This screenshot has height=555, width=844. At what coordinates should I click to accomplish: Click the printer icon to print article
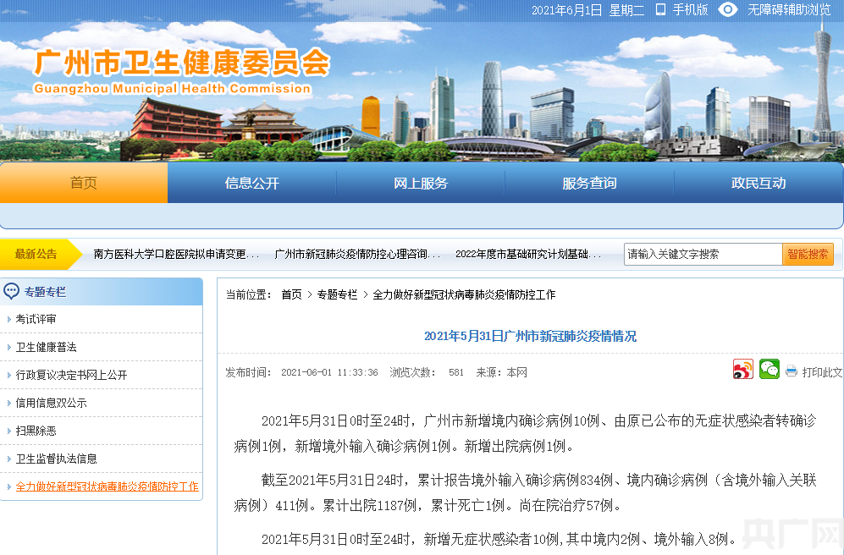tap(792, 371)
